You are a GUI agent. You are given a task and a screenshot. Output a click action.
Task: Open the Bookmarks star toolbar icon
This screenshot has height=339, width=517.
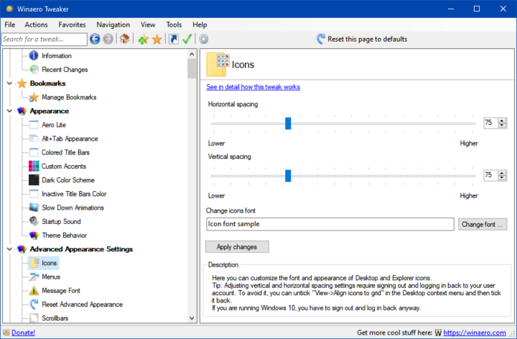[x=157, y=40]
